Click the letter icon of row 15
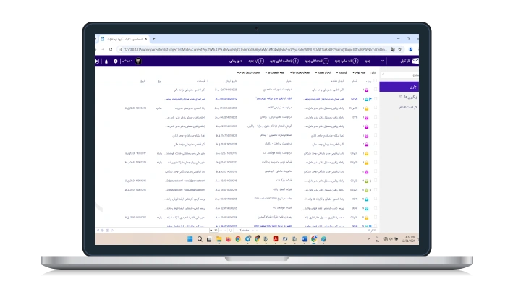This screenshot has width=513, height=297. [x=366, y=218]
